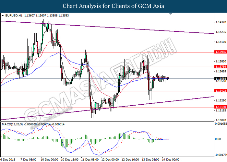
Task: Click the 1.13422 red price level label
Action: (221, 91)
